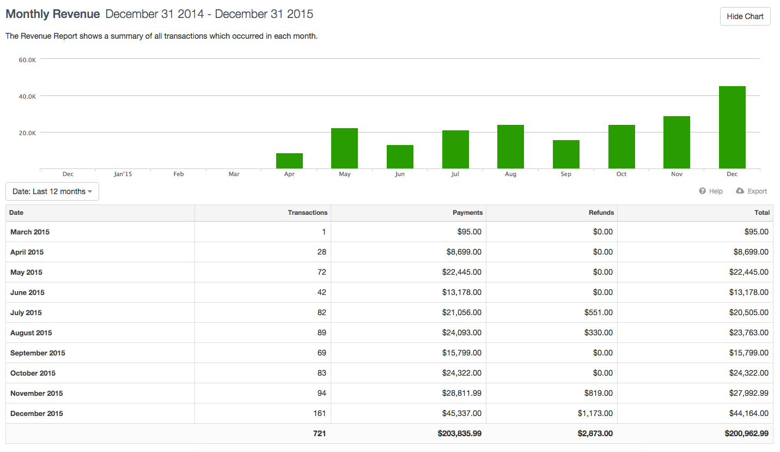Click the $24,322.00 payments value for October
The width and height of the screenshot is (780, 452).
(x=462, y=373)
